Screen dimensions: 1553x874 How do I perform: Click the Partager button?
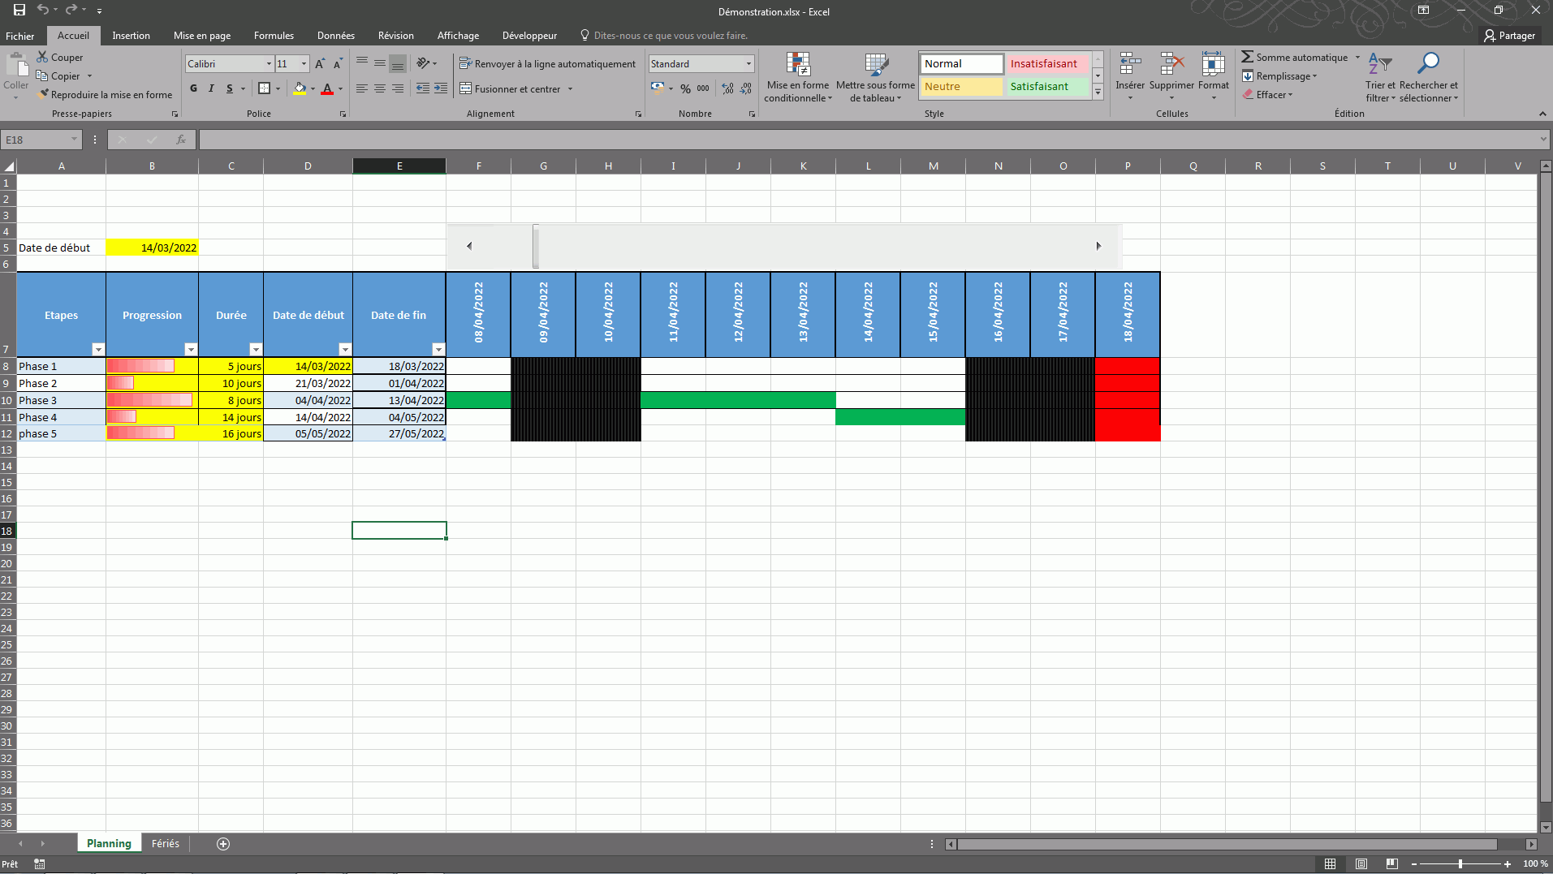coord(1509,36)
